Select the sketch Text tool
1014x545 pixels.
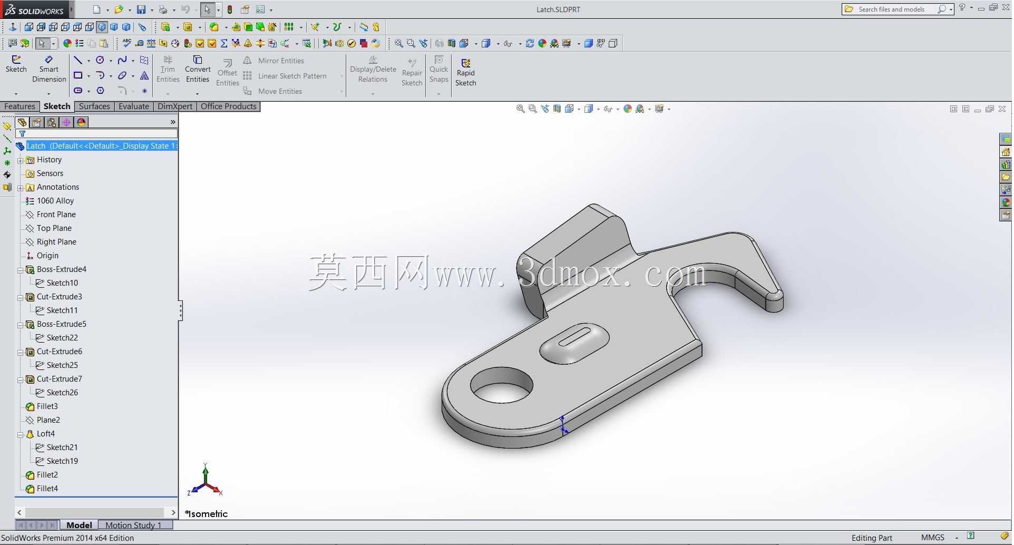[144, 75]
